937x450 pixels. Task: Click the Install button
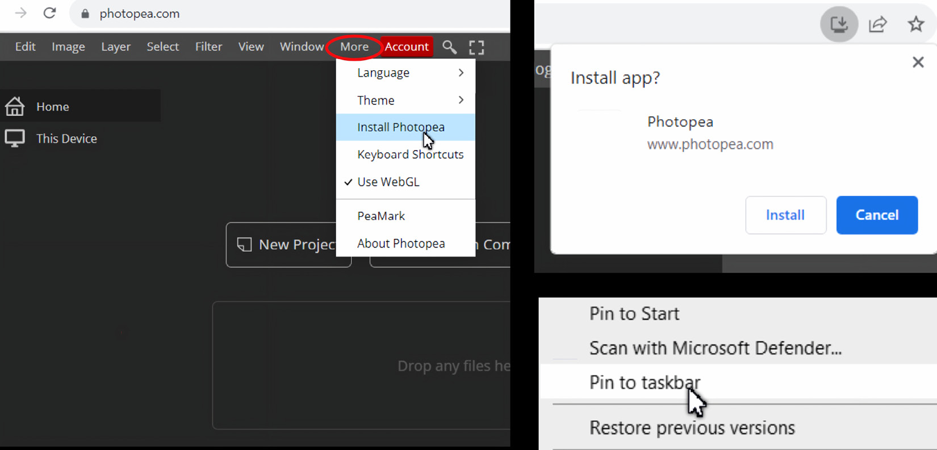pos(785,215)
